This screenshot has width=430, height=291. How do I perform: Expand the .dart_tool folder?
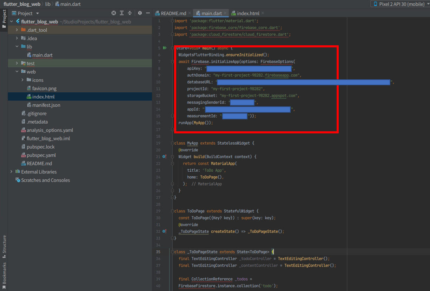click(17, 30)
